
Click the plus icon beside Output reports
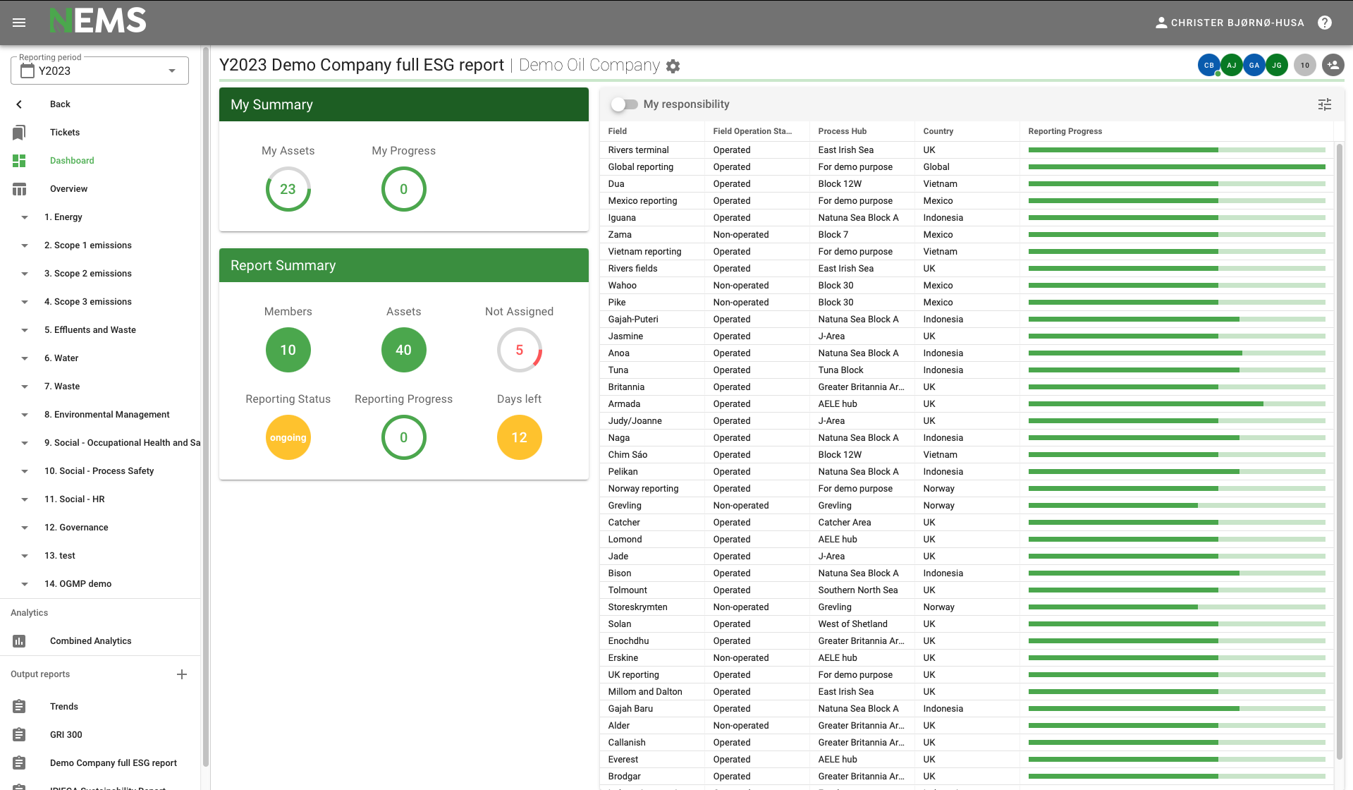(x=182, y=674)
